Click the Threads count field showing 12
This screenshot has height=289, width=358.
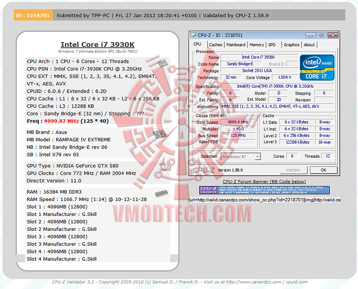click(x=328, y=156)
